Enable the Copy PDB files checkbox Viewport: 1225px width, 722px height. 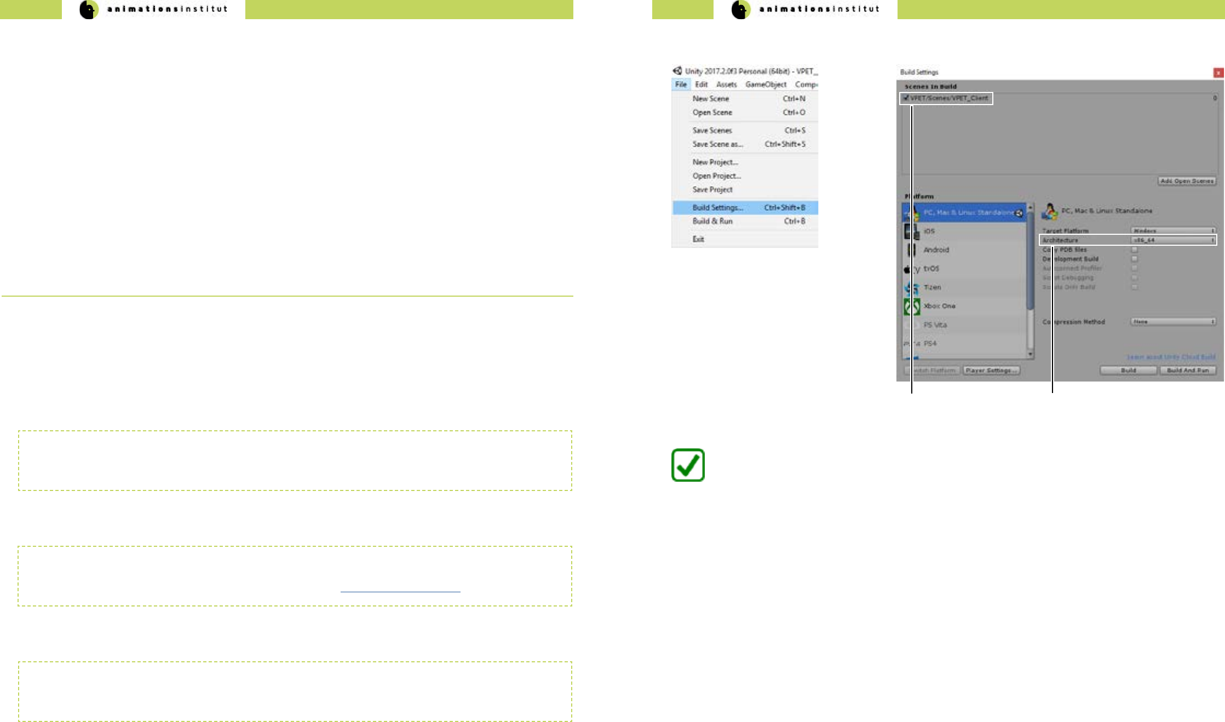coord(1135,250)
